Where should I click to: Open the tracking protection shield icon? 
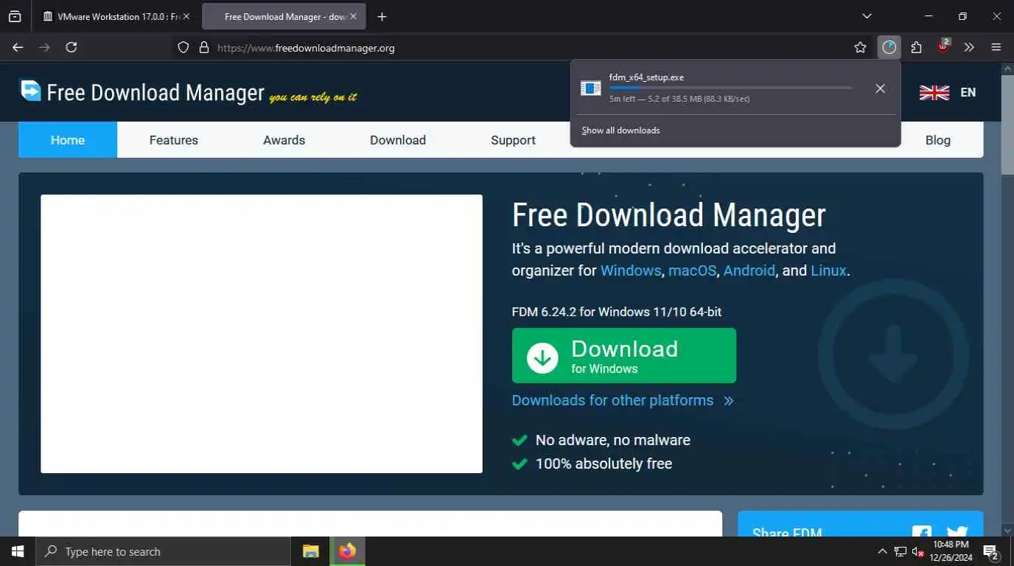click(183, 47)
